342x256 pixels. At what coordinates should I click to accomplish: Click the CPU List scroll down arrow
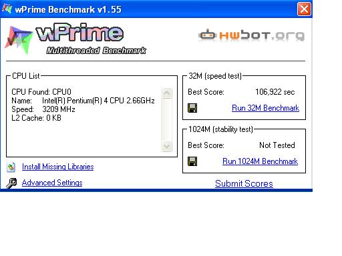[x=167, y=146]
